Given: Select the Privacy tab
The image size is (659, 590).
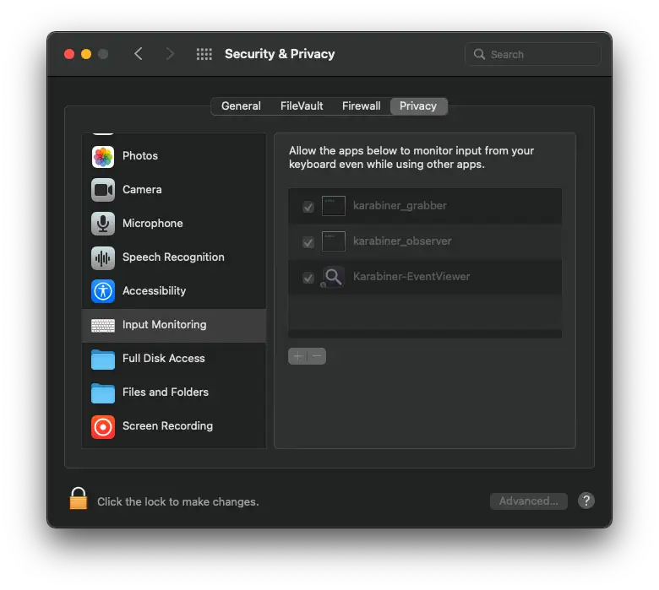Looking at the screenshot, I should pos(418,106).
